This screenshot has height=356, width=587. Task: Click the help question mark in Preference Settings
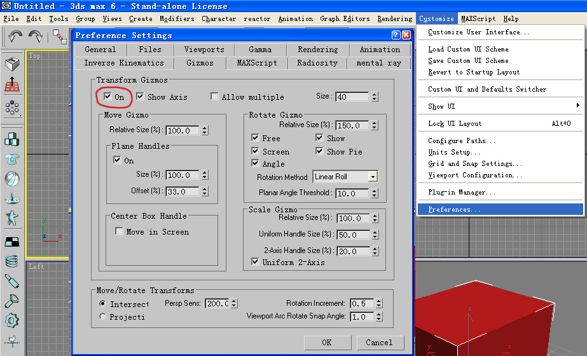point(396,35)
